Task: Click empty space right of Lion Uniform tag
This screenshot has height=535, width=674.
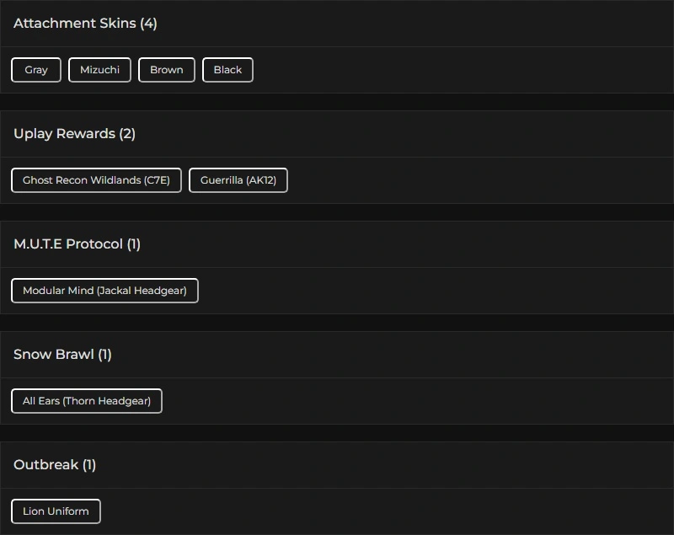Action: [x=379, y=511]
